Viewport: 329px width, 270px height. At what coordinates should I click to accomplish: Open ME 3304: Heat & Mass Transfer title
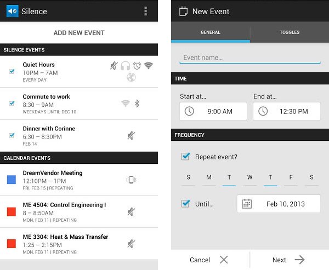click(x=65, y=237)
